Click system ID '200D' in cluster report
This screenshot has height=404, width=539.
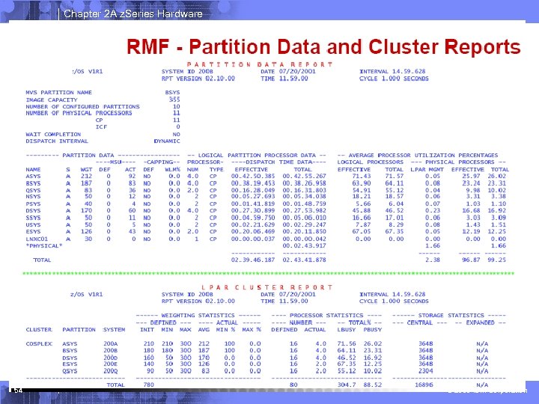point(110,358)
